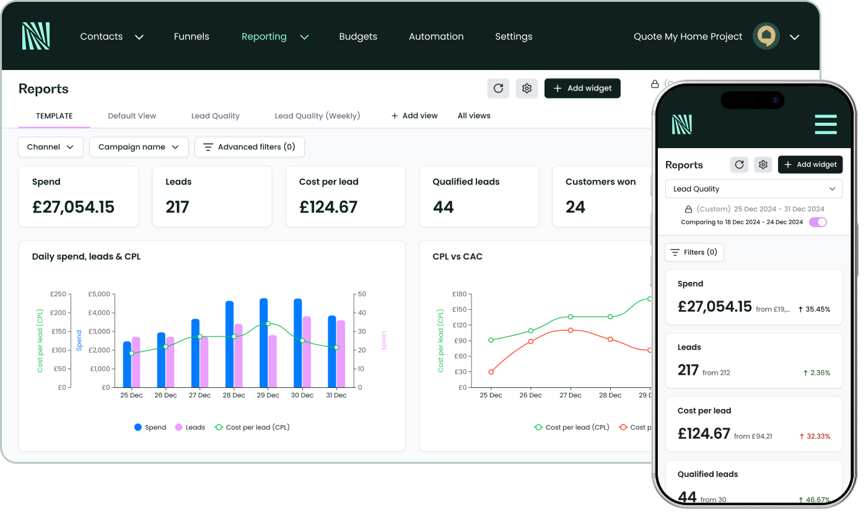Click the 25 Dec red point in CPL vs CAC
Viewport: 866px width, 518px height.
pos(491,372)
